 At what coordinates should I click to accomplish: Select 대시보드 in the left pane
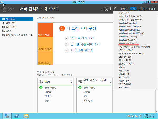(17, 19)
